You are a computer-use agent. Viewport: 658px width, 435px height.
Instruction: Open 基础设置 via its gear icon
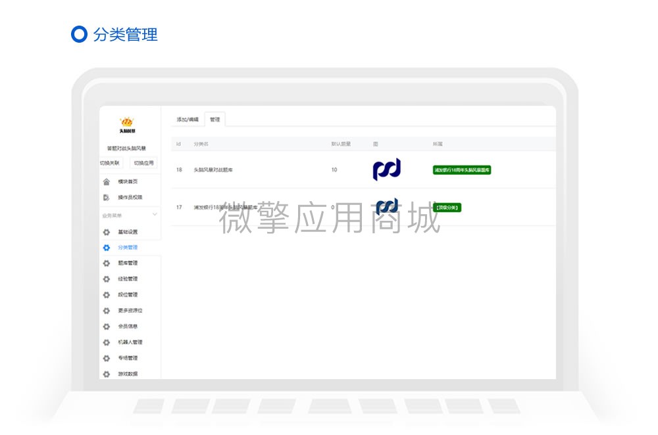tap(106, 233)
